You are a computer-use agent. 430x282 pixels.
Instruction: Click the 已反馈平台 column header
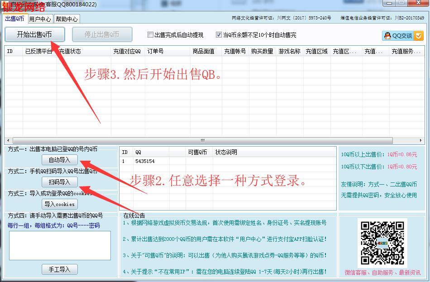[x=39, y=51]
